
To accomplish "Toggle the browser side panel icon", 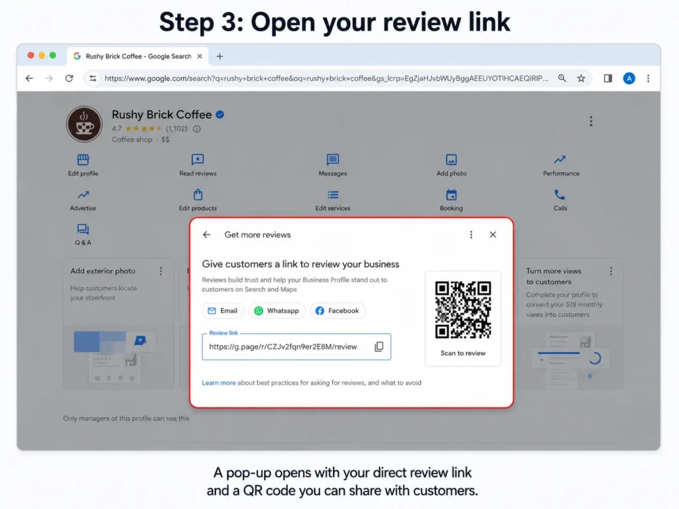I will pos(608,78).
